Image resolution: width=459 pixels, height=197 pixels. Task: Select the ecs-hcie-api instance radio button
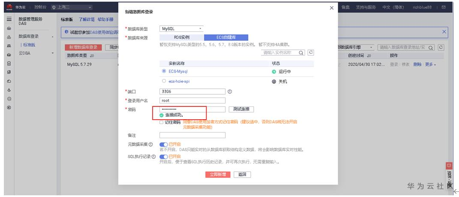(164, 81)
